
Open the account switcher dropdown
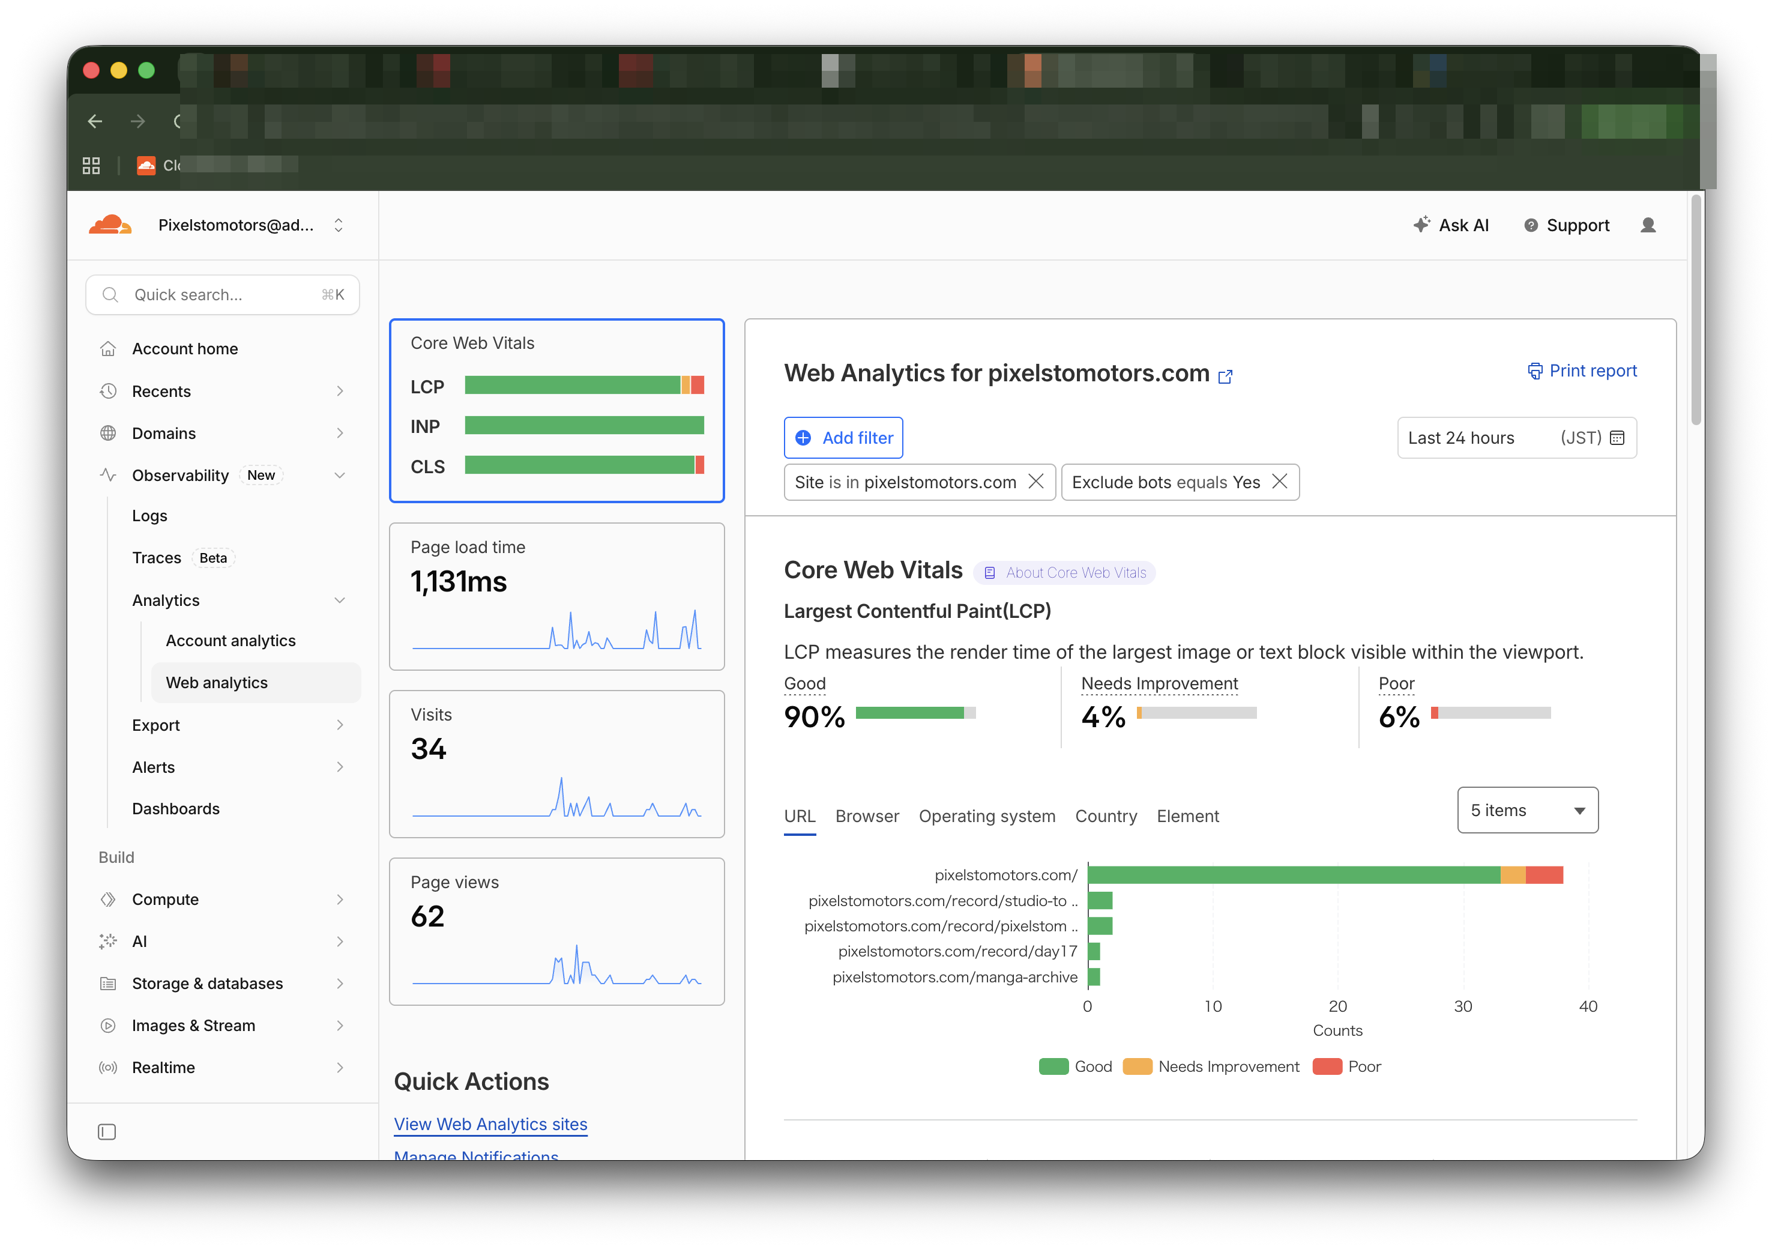pos(338,225)
